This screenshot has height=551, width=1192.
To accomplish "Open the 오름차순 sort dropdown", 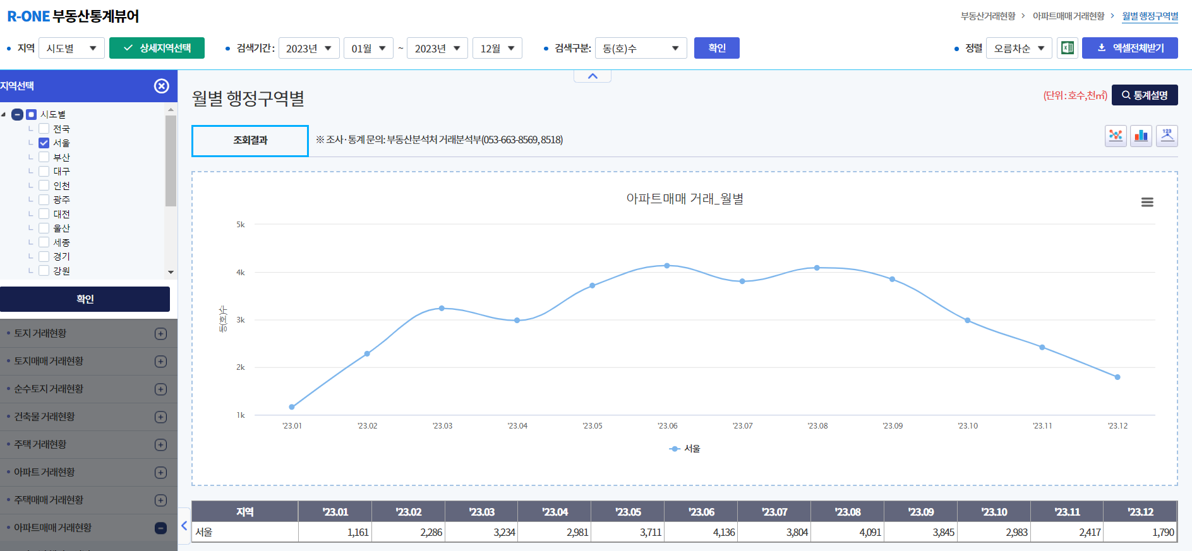I will [x=1019, y=48].
